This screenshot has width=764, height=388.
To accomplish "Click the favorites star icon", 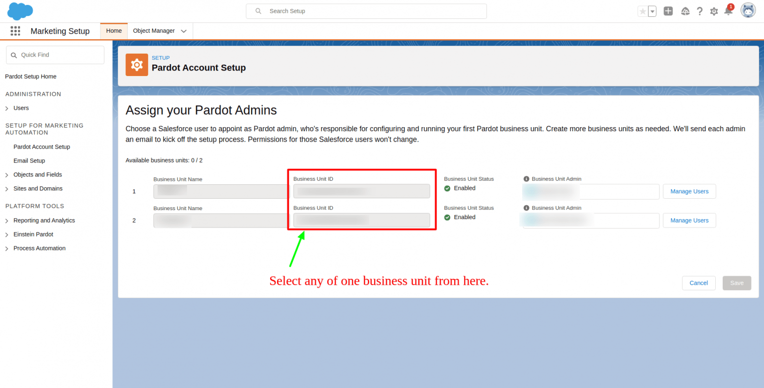I will [642, 11].
